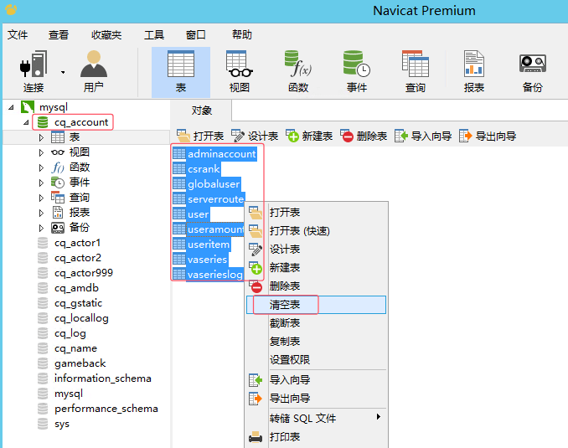The image size is (568, 448).
Task: Select the cq_log database
Action: [x=62, y=333]
